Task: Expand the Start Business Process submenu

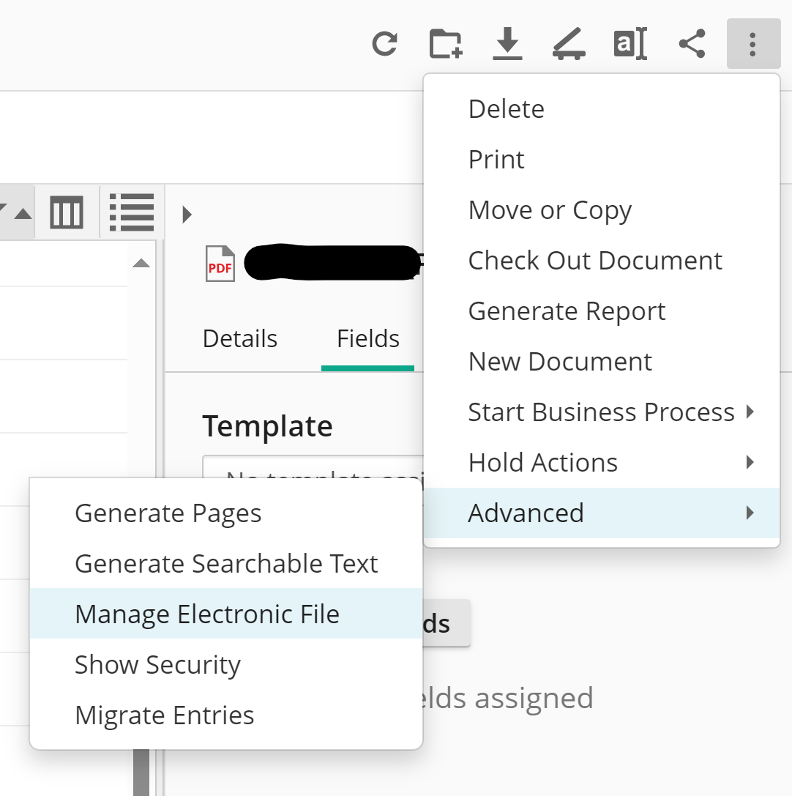Action: [x=600, y=412]
